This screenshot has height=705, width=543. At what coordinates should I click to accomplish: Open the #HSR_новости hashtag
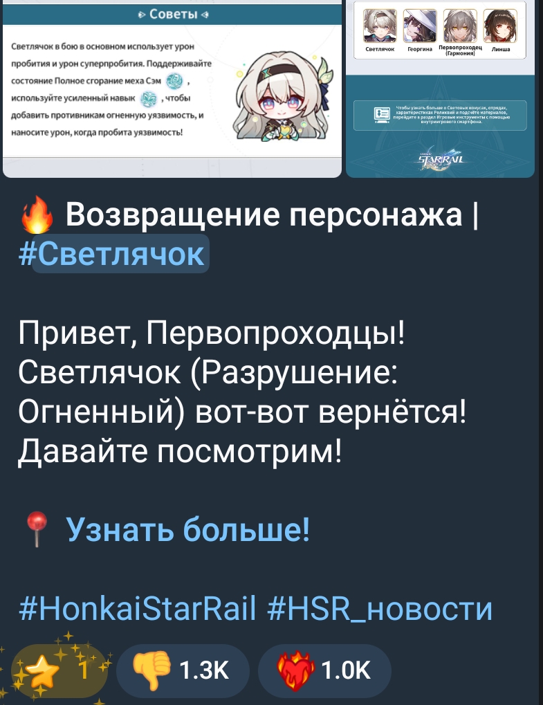point(380,607)
